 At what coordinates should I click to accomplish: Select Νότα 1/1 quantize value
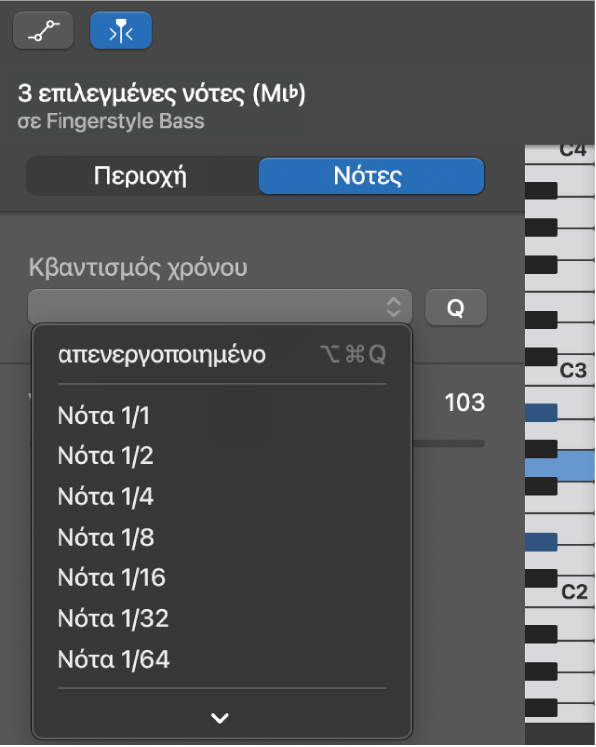(x=221, y=415)
